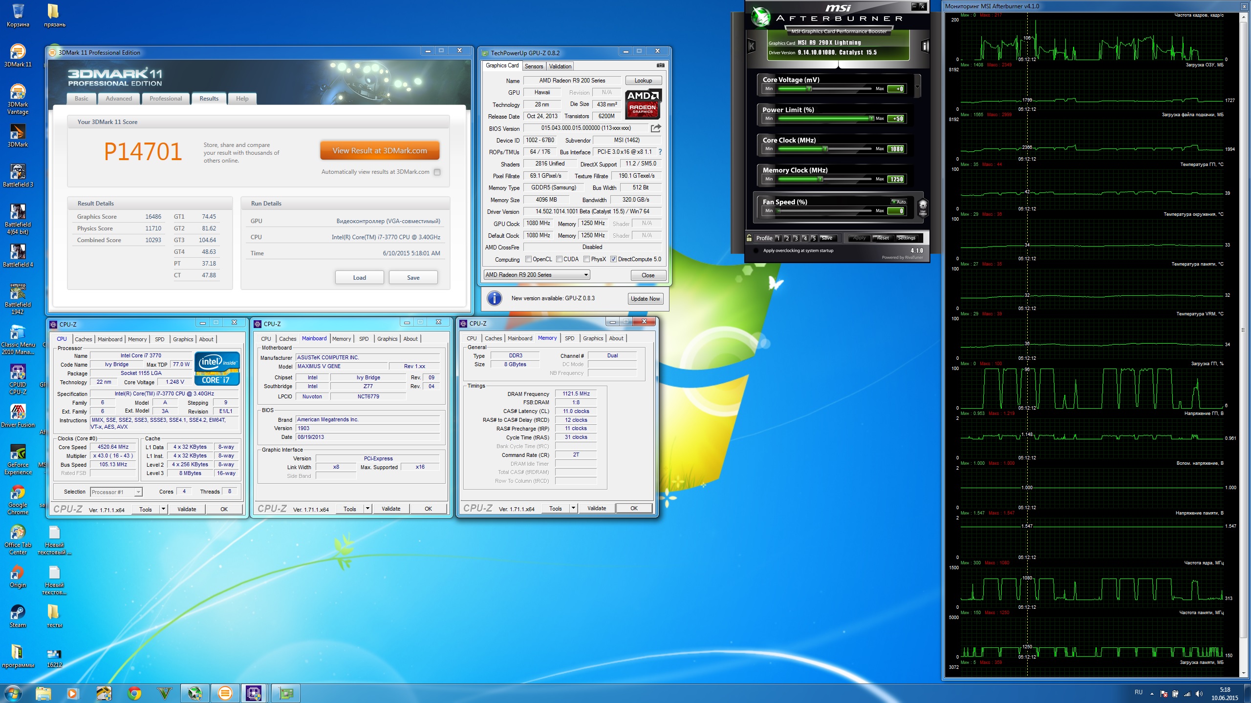Image resolution: width=1251 pixels, height=703 pixels.
Task: Click the GPU-Z BIOS export share icon
Action: tap(656, 128)
